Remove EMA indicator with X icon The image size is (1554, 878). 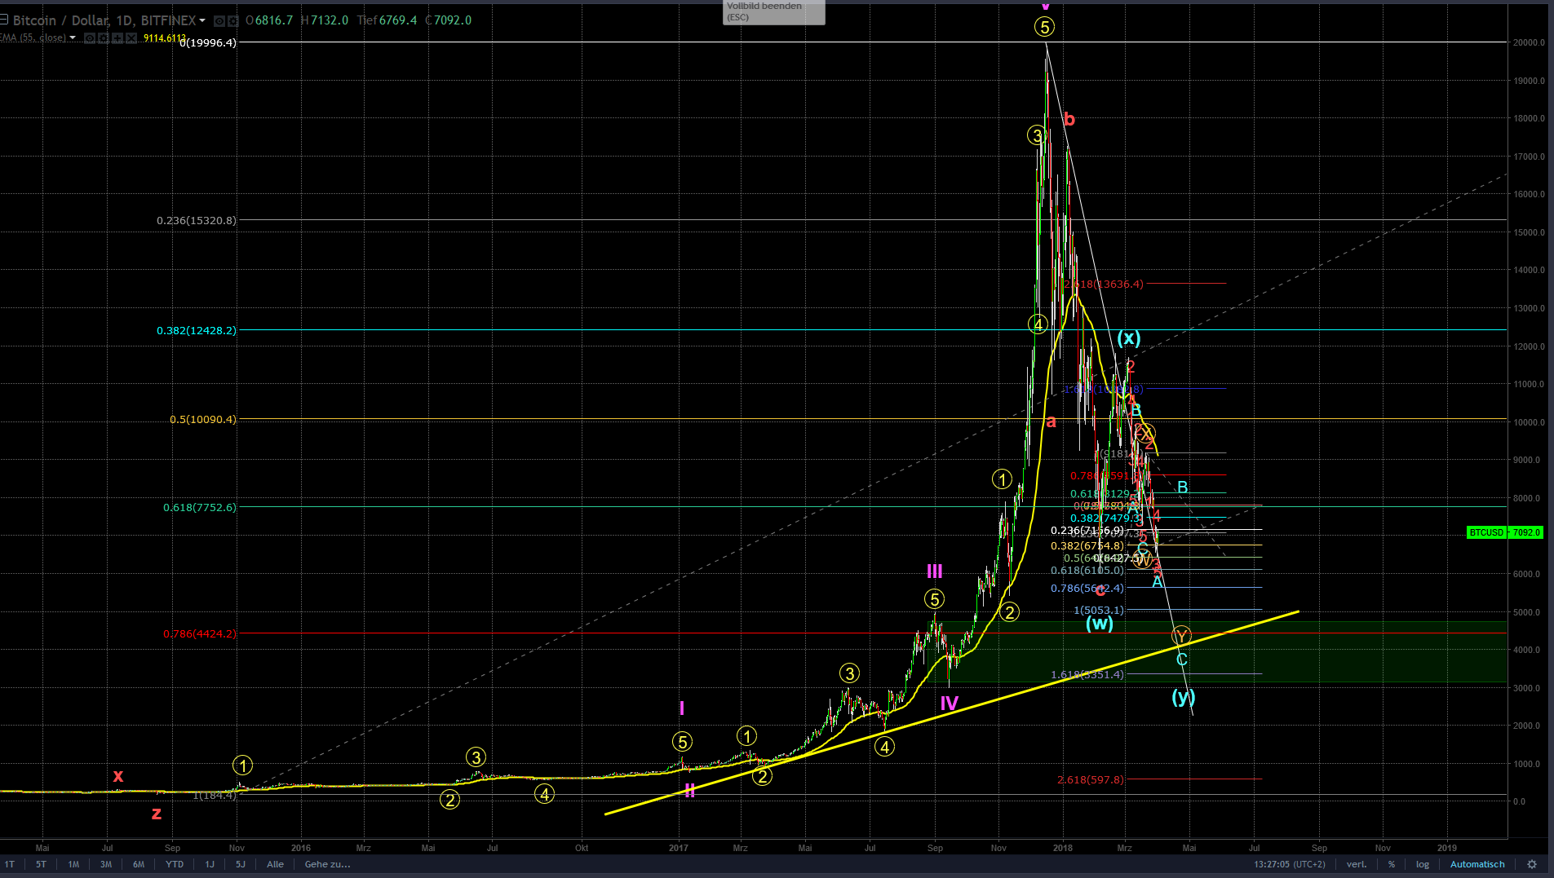131,38
